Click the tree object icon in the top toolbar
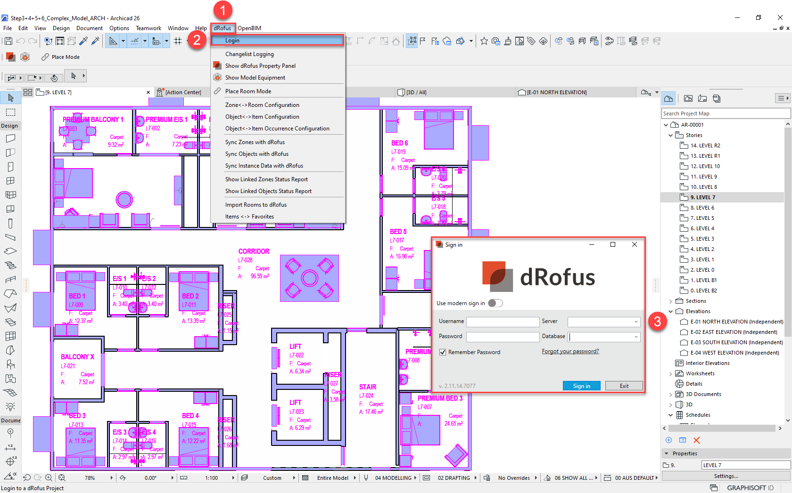792x493 pixels. 543,41
